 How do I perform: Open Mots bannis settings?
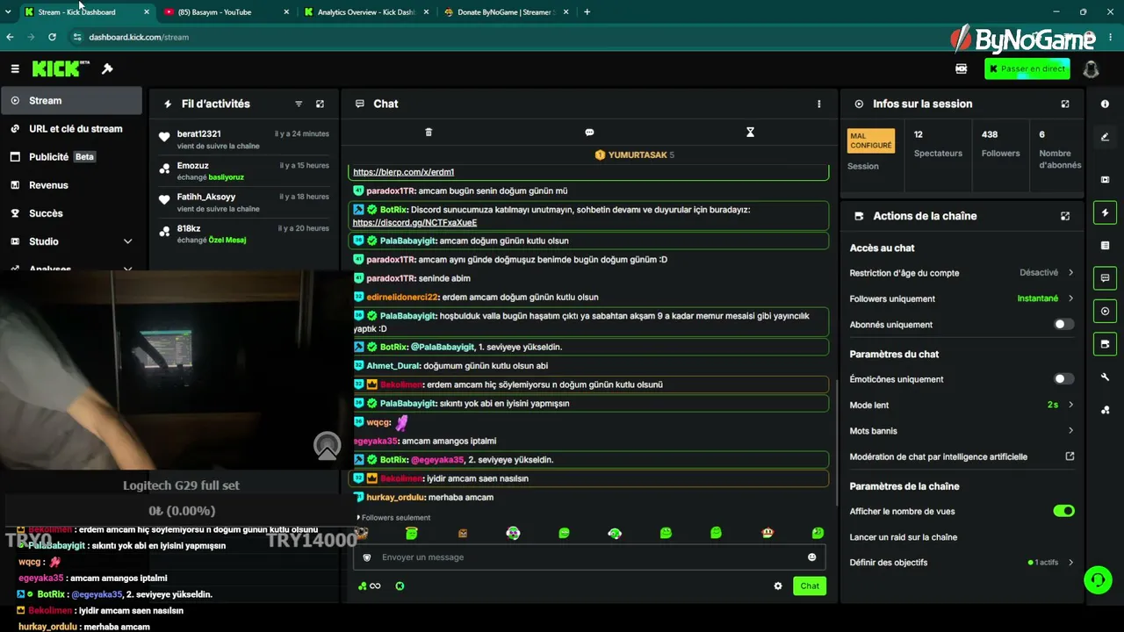pos(962,431)
